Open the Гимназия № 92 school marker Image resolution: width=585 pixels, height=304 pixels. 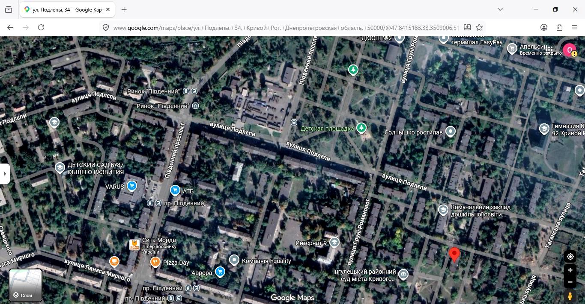pos(544,129)
